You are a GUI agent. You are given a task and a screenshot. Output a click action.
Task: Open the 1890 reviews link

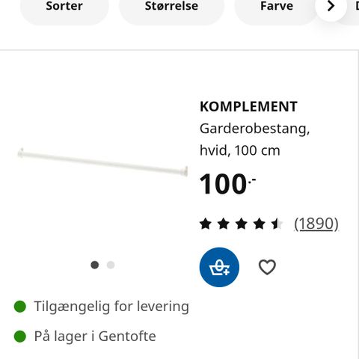316,224
